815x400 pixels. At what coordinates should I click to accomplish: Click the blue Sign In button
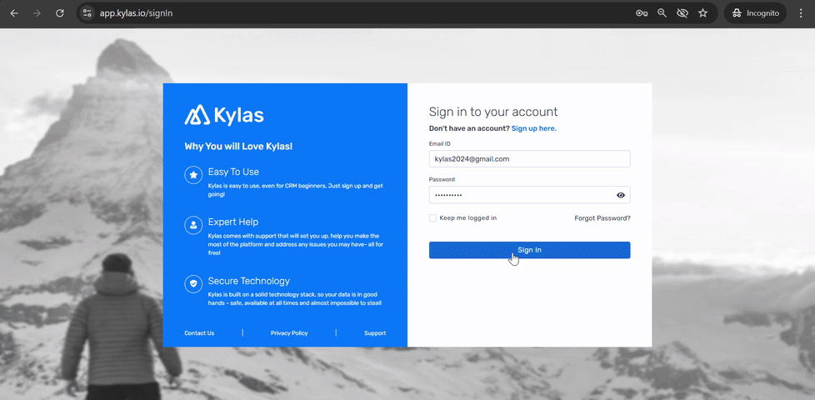point(530,250)
